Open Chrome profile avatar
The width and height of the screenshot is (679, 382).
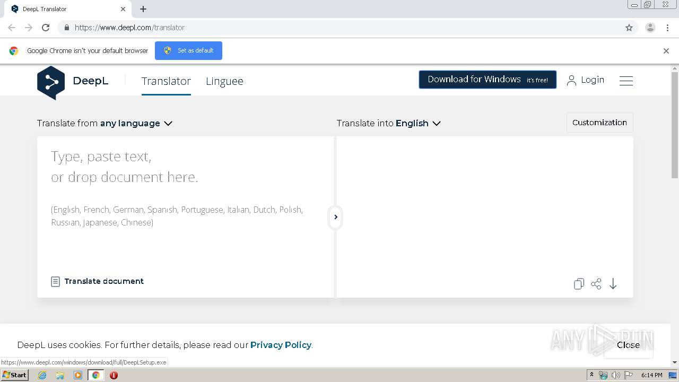point(650,28)
